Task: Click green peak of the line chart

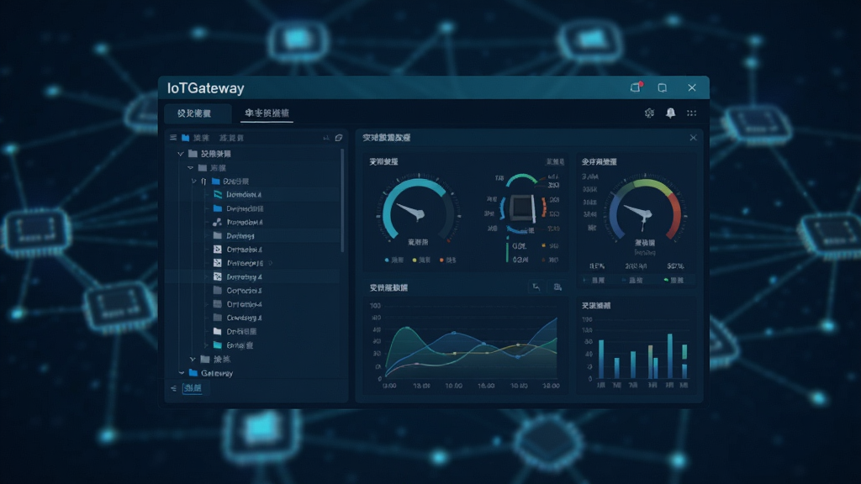Action: (407, 329)
